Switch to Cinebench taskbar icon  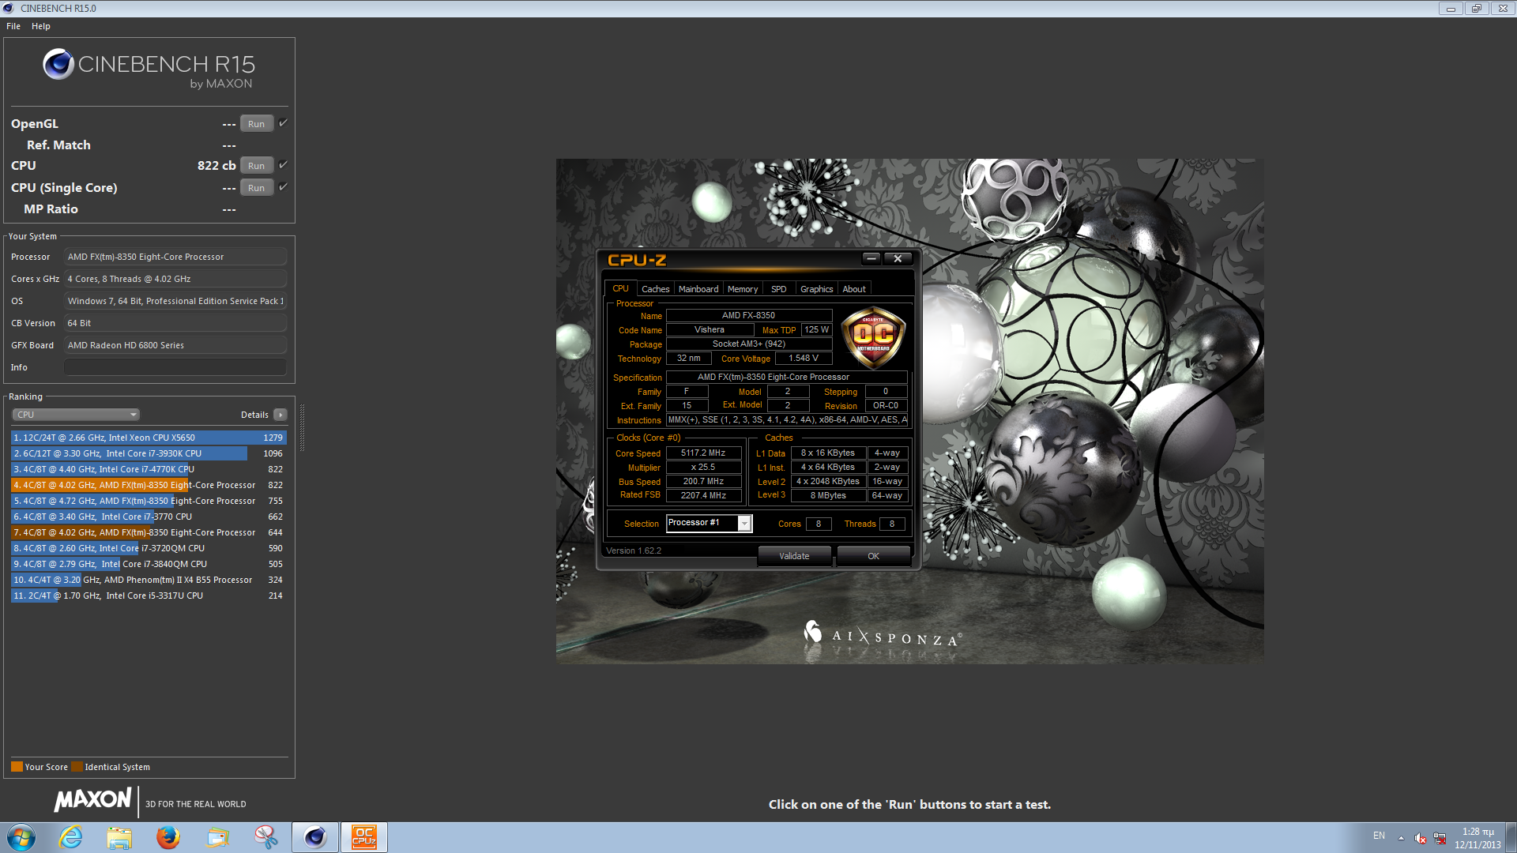click(x=315, y=837)
